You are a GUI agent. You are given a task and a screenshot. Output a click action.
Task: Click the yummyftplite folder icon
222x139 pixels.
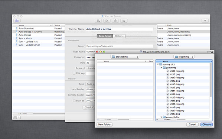point(164,117)
